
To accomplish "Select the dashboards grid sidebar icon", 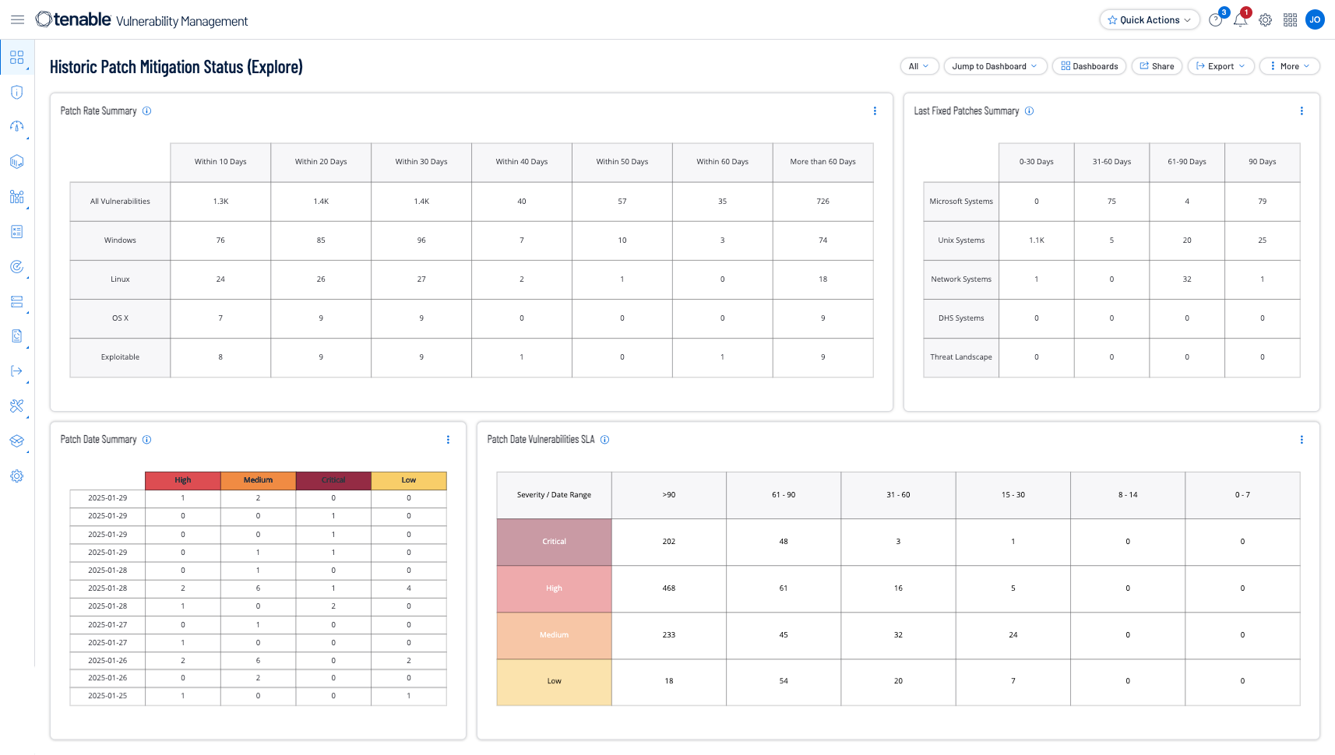I will point(17,58).
